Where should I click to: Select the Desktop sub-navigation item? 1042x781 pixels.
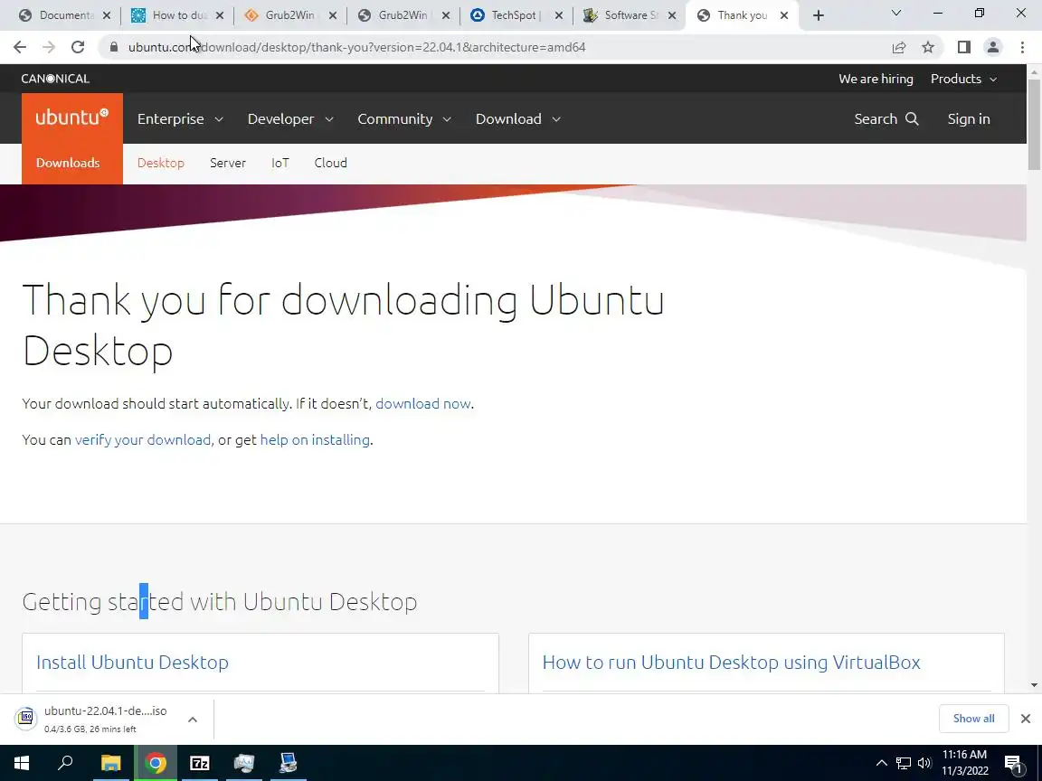tap(161, 163)
